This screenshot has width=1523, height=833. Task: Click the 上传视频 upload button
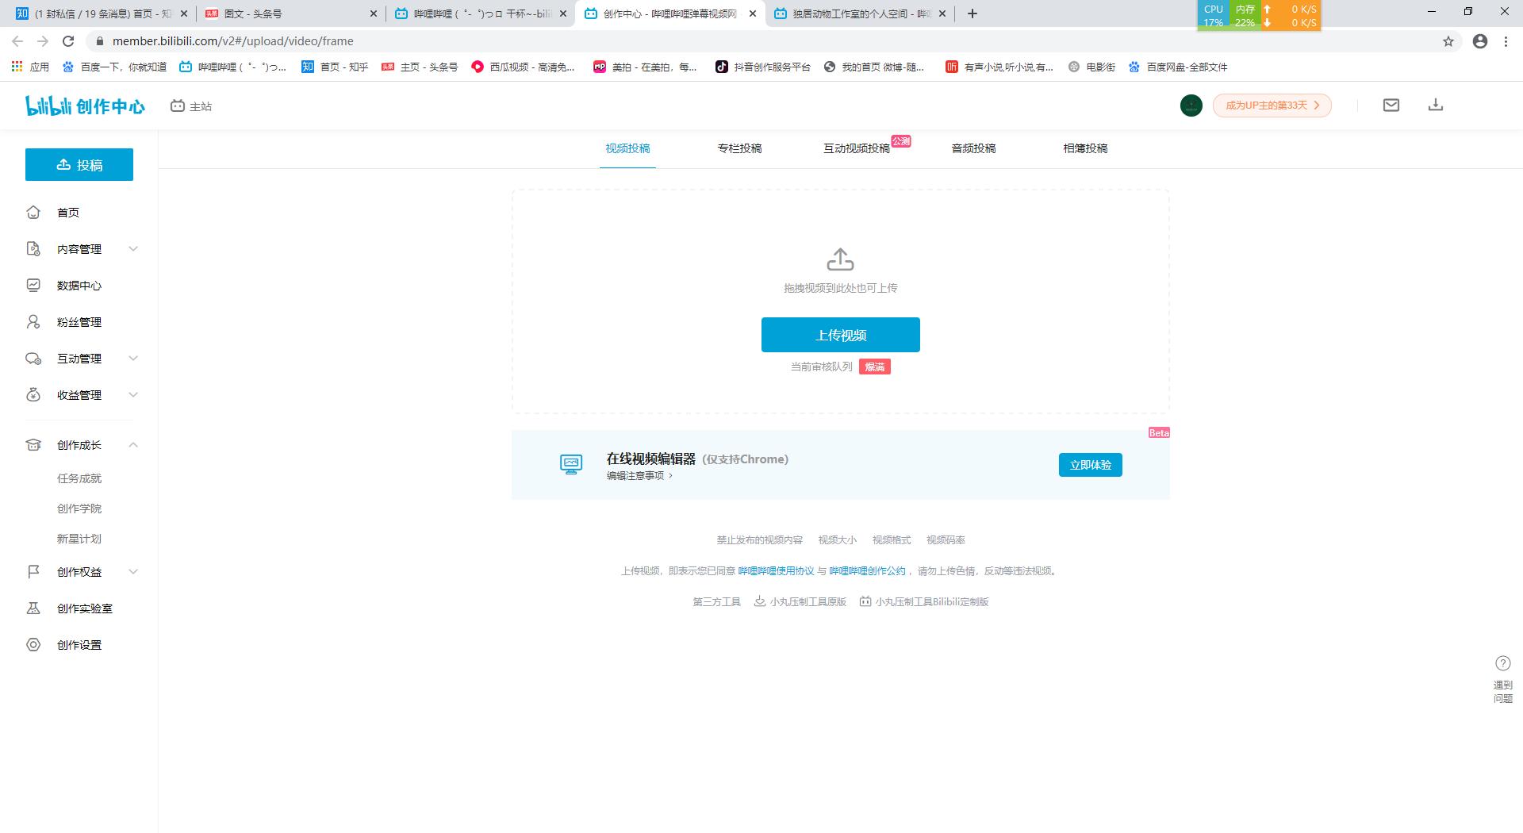pyautogui.click(x=840, y=334)
